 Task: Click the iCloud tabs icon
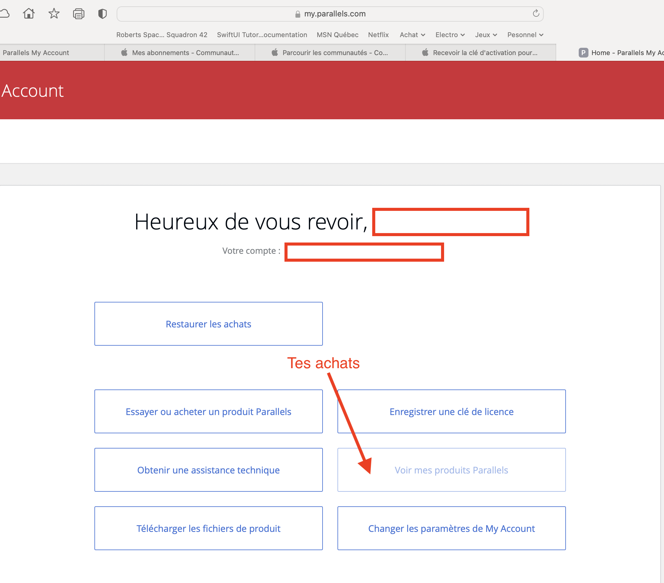pos(5,14)
